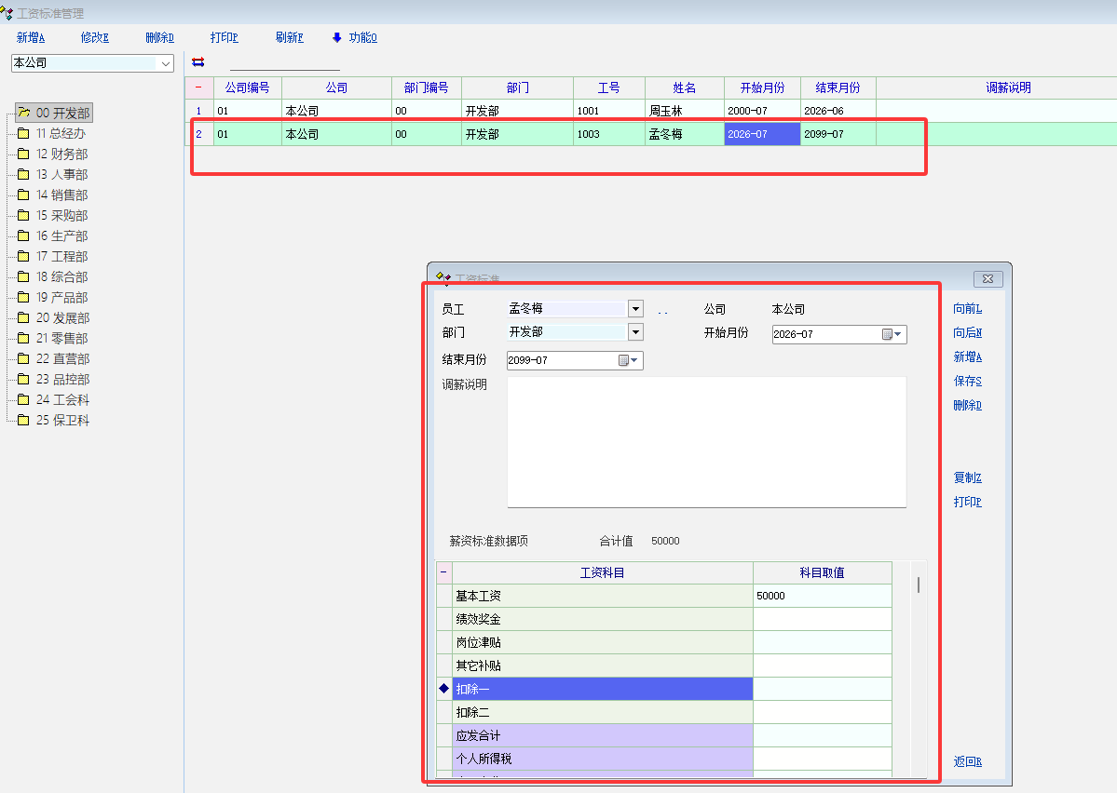Open the 开始月份 date picker
This screenshot has width=1117, height=793.
(892, 334)
